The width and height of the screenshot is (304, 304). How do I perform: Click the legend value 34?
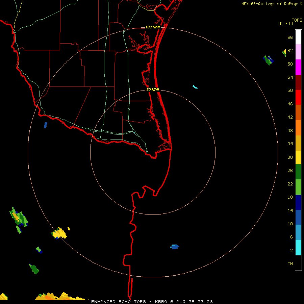[x=290, y=144]
